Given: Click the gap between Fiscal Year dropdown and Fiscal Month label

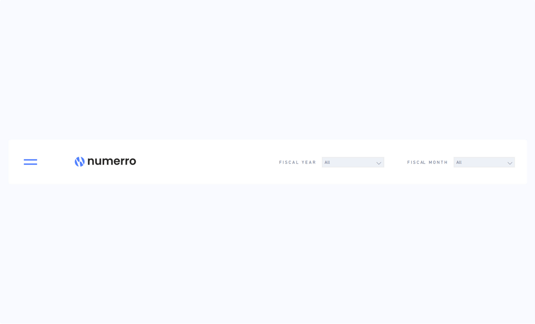Looking at the screenshot, I should pos(396,162).
